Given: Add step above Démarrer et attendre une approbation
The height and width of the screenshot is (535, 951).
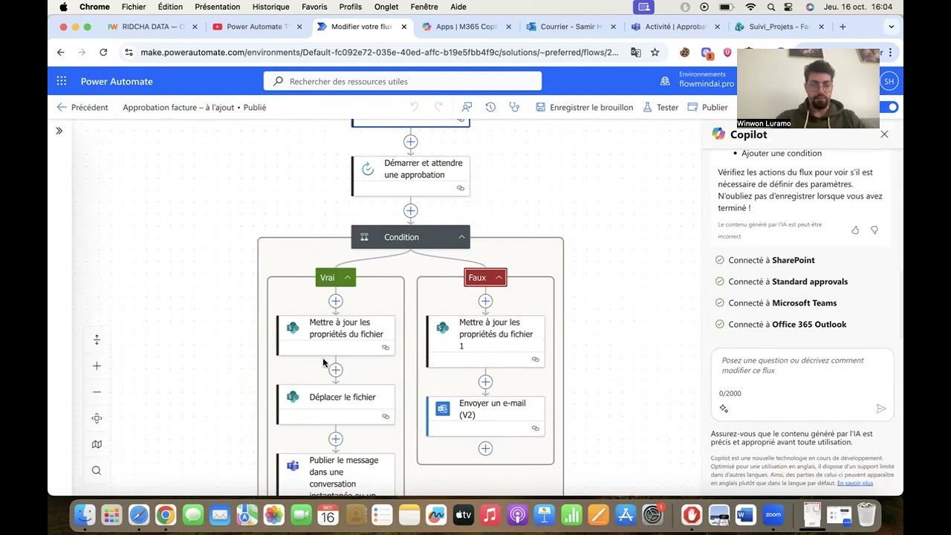Looking at the screenshot, I should click(410, 141).
